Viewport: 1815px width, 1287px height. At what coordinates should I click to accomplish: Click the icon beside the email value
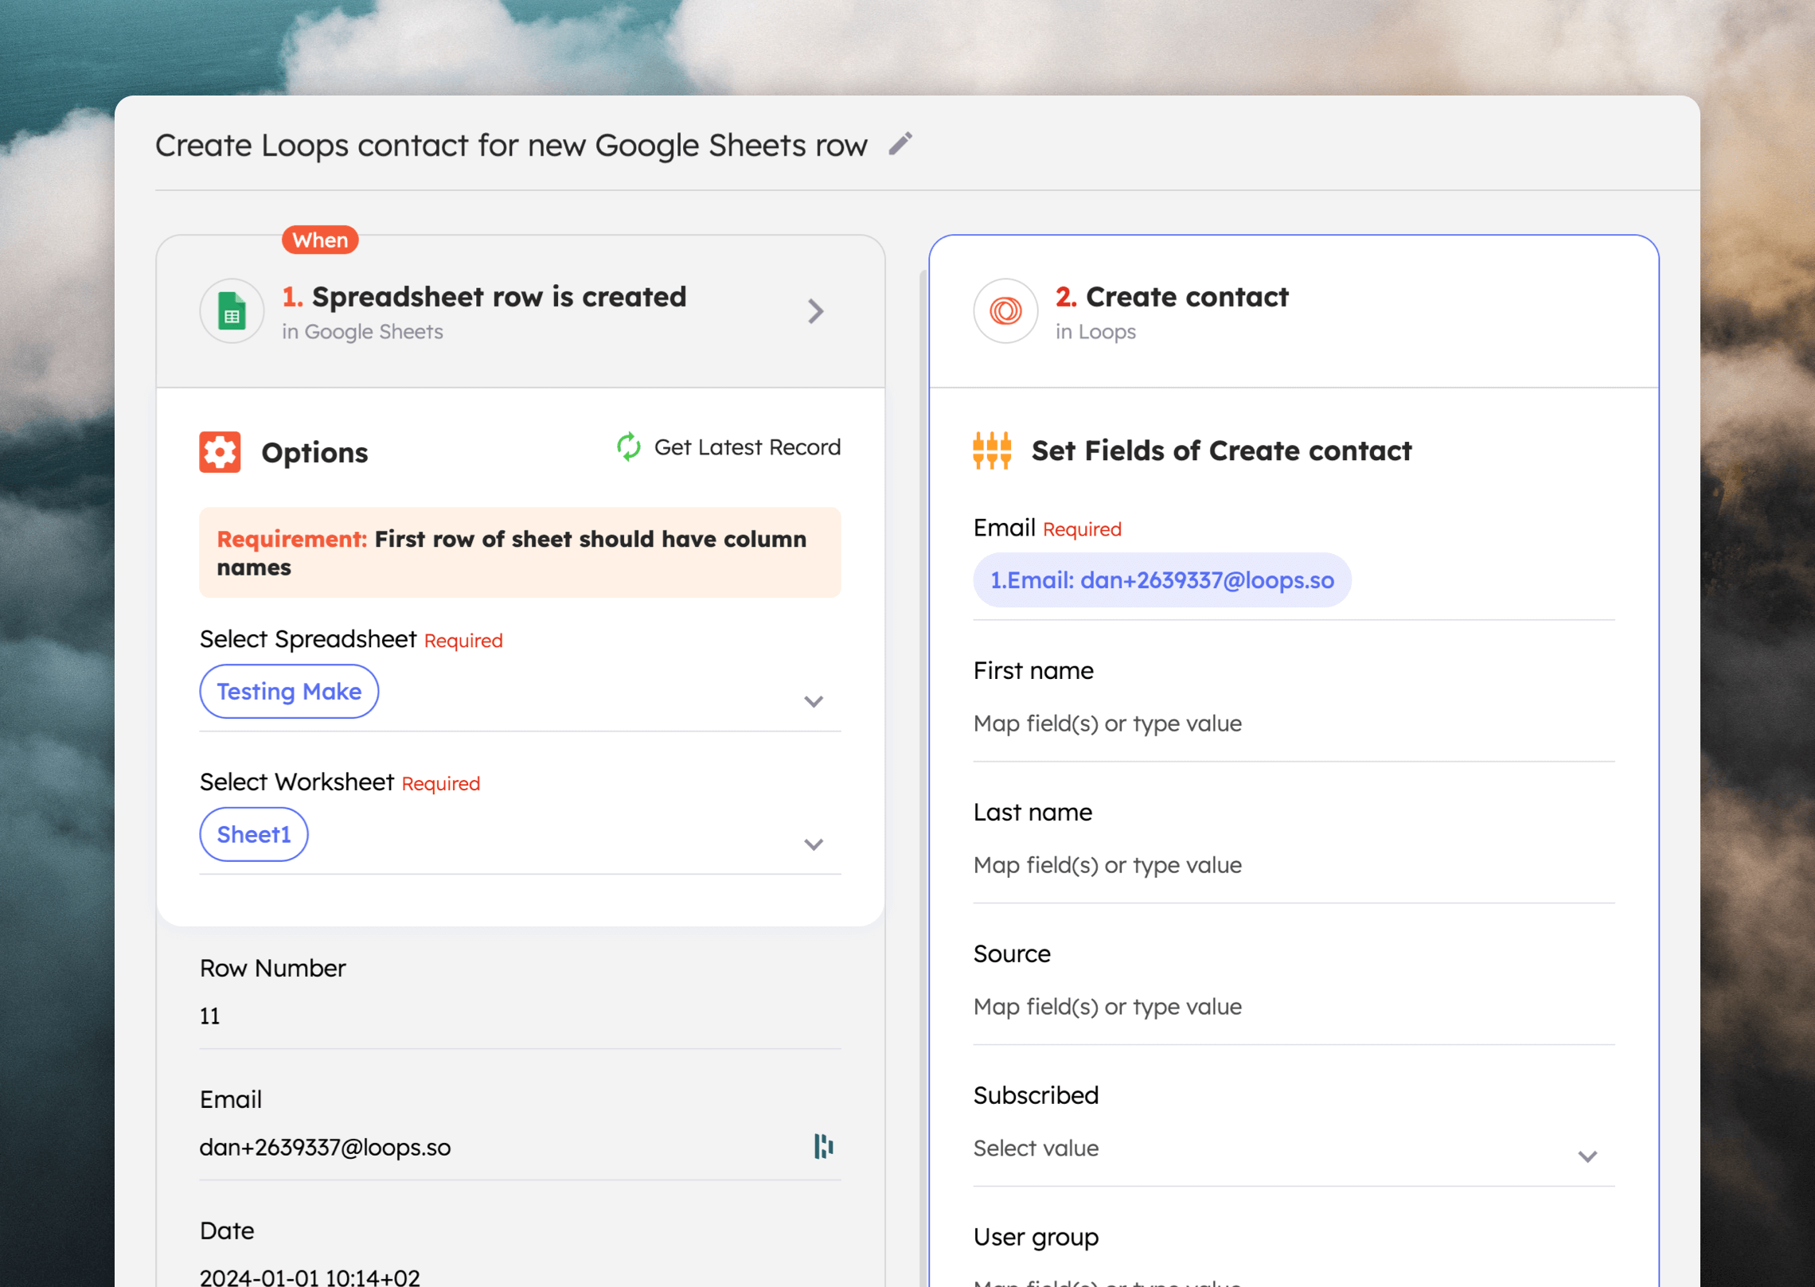823,1146
